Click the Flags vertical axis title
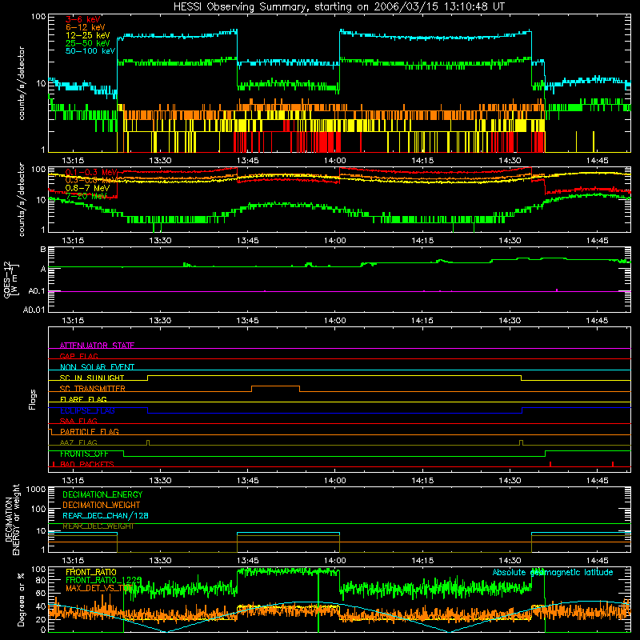The image size is (640, 640). [33, 399]
